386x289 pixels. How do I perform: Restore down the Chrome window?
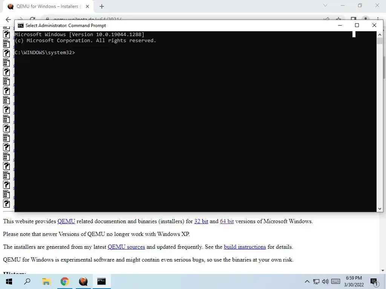360,5
